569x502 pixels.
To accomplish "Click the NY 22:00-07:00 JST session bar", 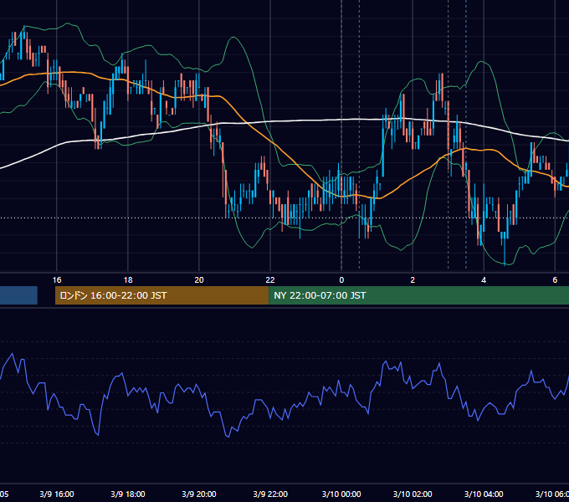I will 418,295.
